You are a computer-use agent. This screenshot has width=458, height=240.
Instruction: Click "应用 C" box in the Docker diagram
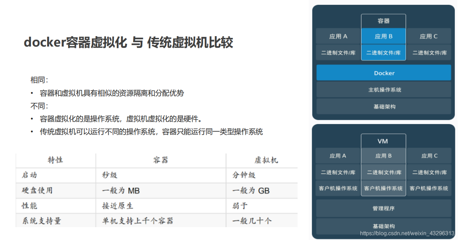(428, 36)
